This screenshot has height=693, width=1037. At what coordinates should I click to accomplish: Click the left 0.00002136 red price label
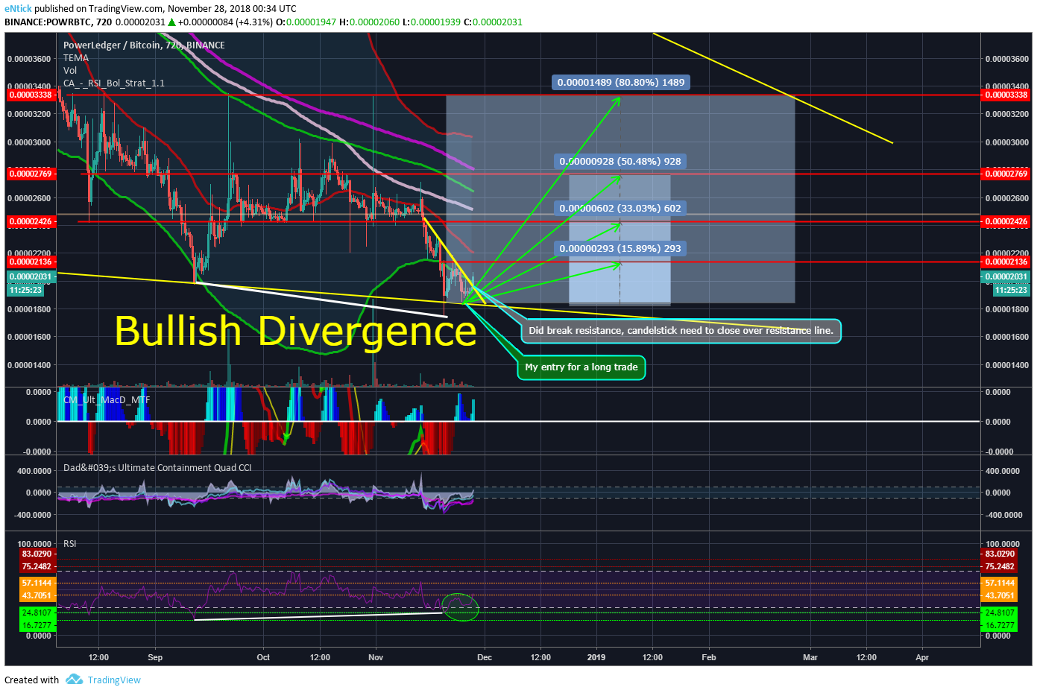pyautogui.click(x=31, y=262)
